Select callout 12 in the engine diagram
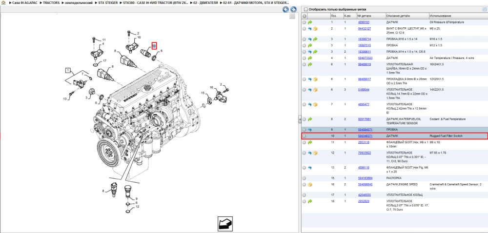Screen dimensions: 488x233 (x=137, y=207)
